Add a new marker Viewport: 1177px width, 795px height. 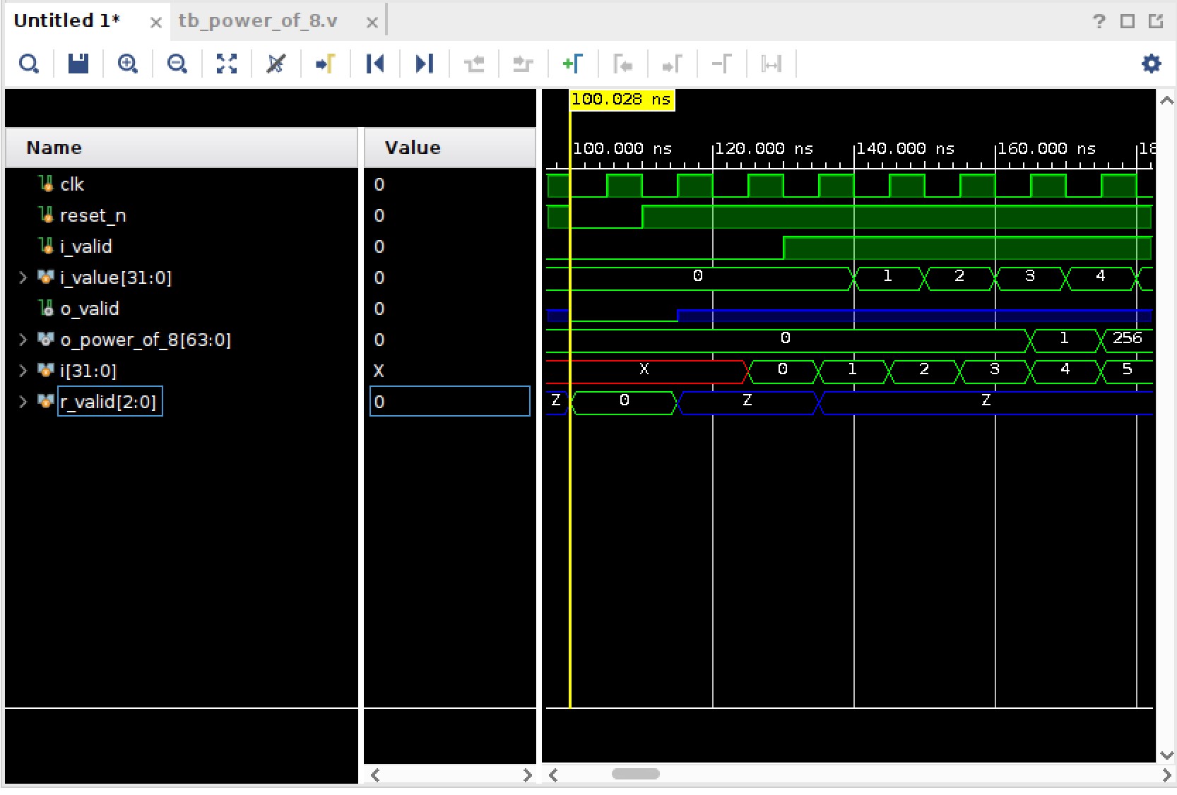click(x=573, y=64)
